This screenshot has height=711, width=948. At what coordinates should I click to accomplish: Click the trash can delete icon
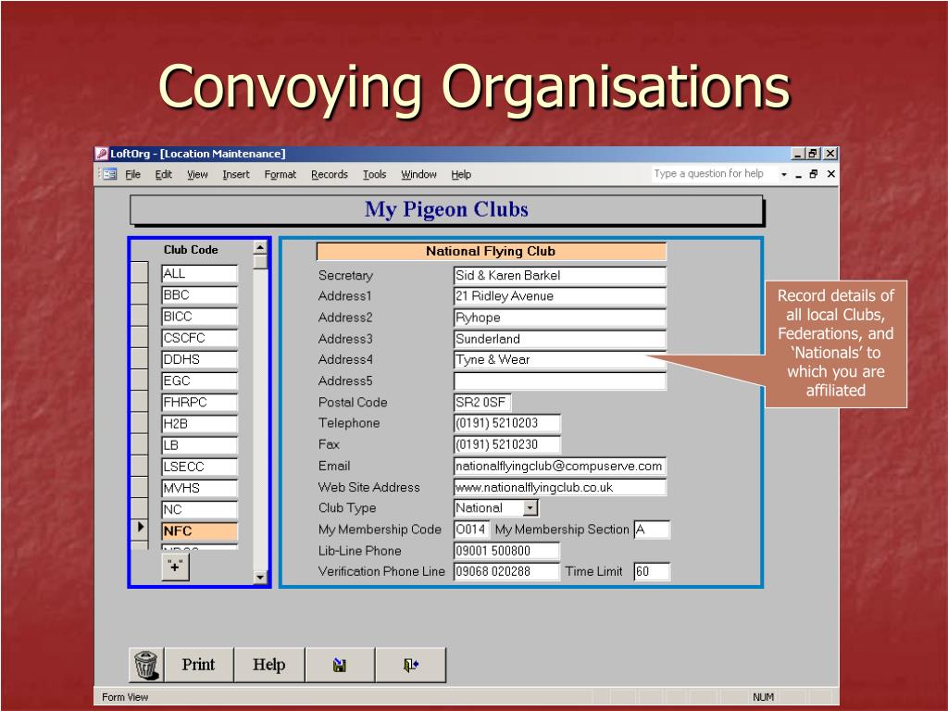tap(145, 665)
